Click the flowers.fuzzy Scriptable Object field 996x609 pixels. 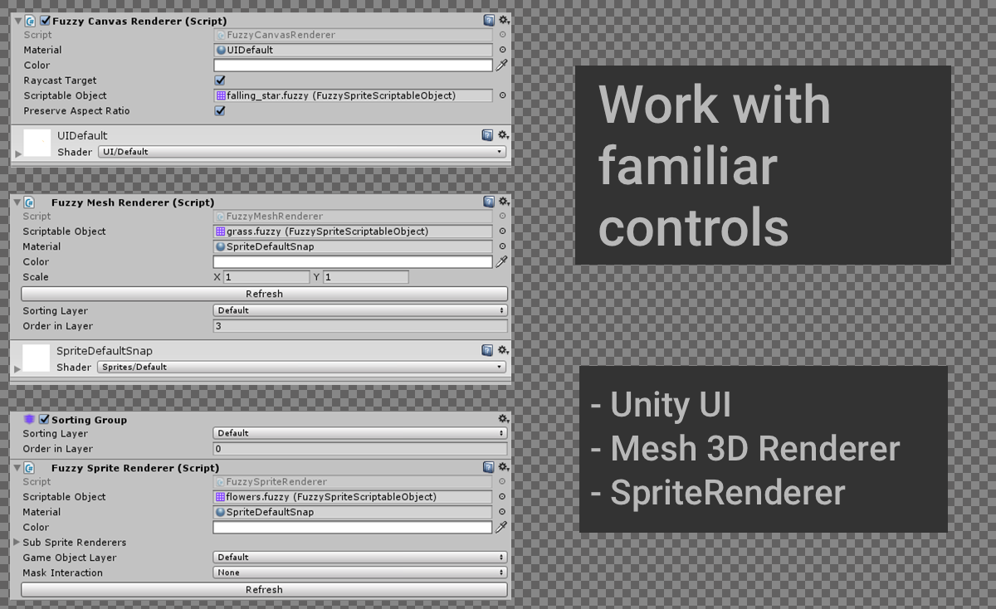[353, 497]
